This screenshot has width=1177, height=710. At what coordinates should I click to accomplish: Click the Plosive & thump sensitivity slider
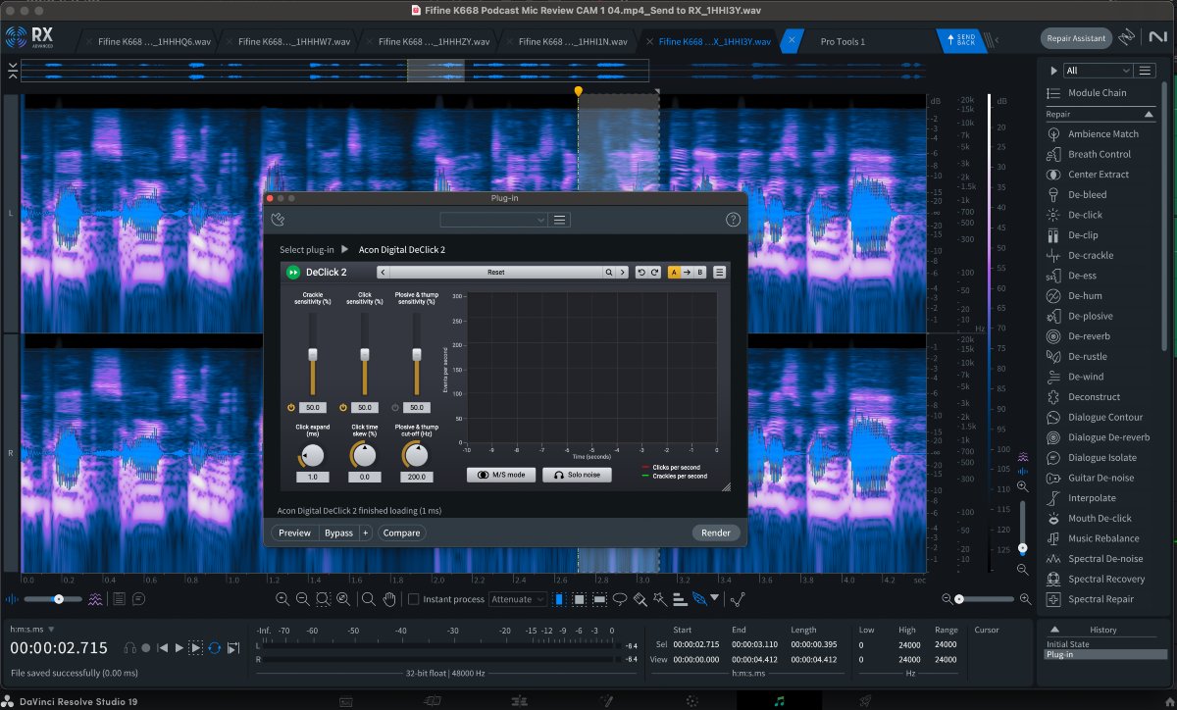point(416,354)
